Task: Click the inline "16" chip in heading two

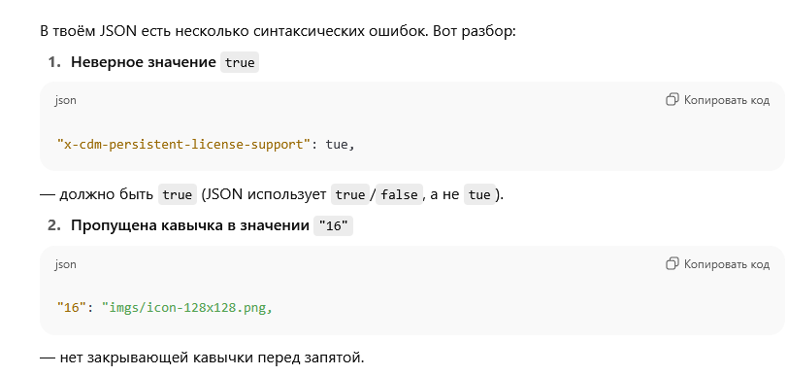Action: 333,226
